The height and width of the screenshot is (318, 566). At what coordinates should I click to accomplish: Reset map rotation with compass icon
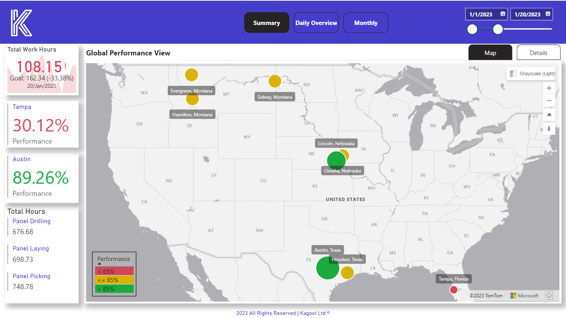(549, 128)
